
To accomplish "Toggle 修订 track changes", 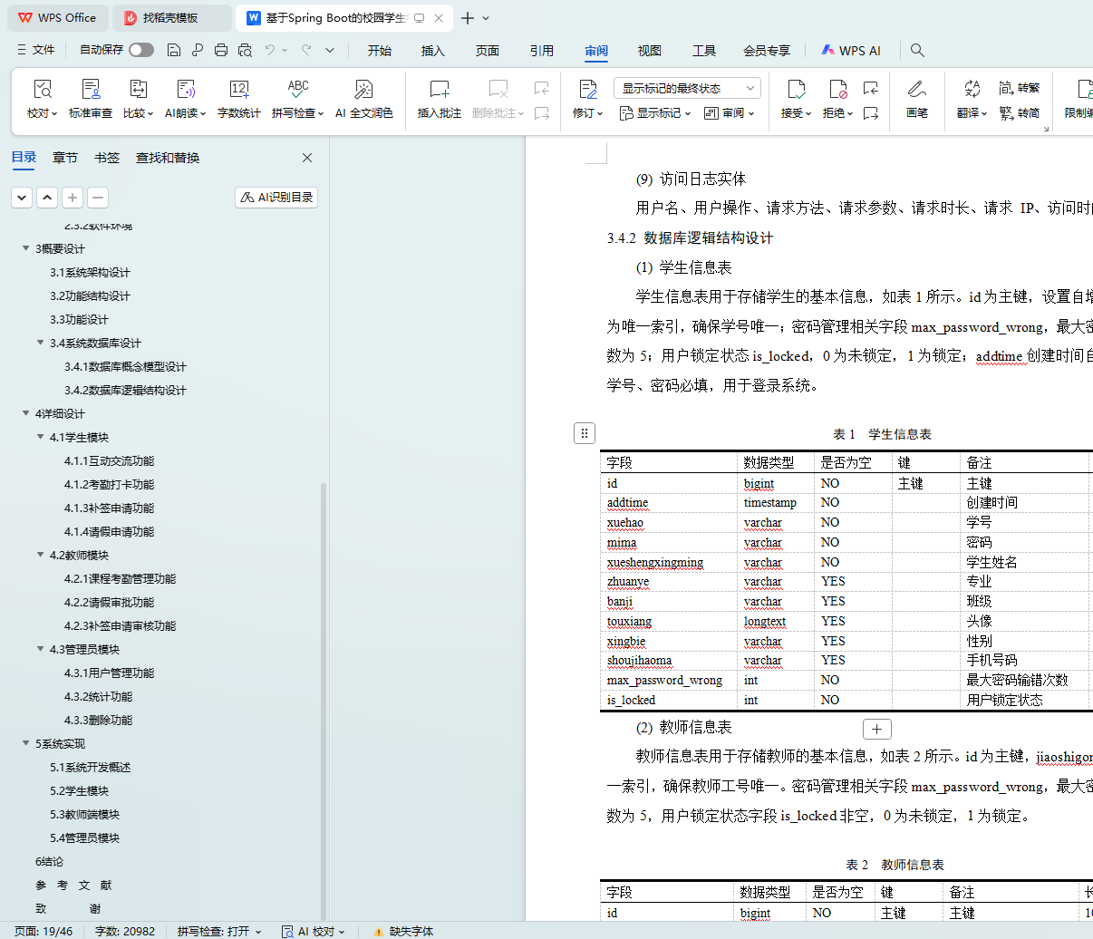I will 587,99.
